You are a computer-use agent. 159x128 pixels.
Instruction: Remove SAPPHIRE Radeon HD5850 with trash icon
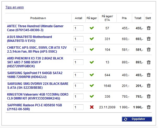pos(149,107)
